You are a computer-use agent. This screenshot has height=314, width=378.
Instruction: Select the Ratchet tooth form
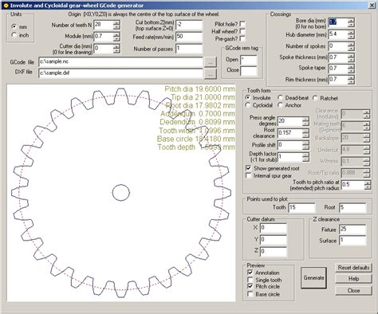(x=315, y=98)
